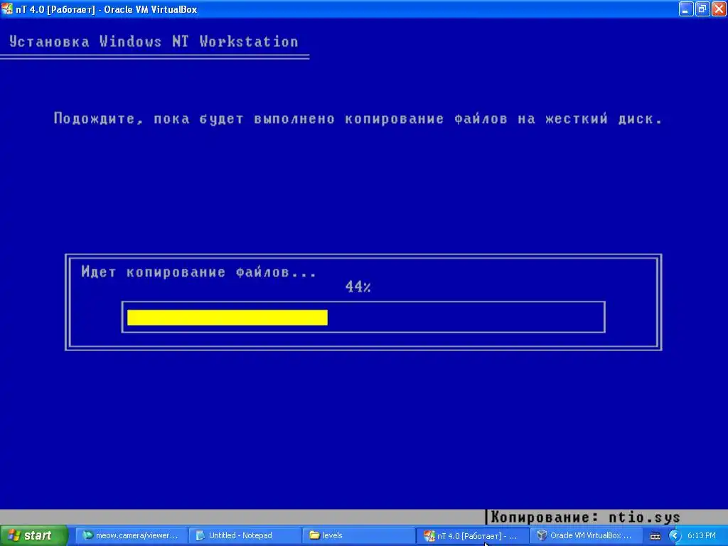The width and height of the screenshot is (728, 546).
Task: Close the nT 4.0 VirtualBox window
Action: click(x=719, y=9)
